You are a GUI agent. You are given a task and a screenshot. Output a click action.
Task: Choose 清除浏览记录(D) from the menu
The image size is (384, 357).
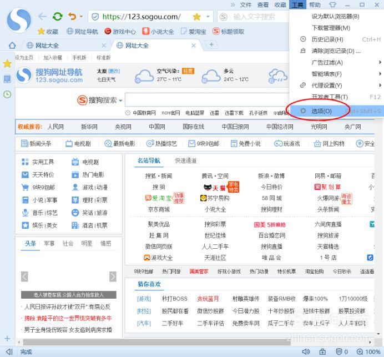coord(336,51)
